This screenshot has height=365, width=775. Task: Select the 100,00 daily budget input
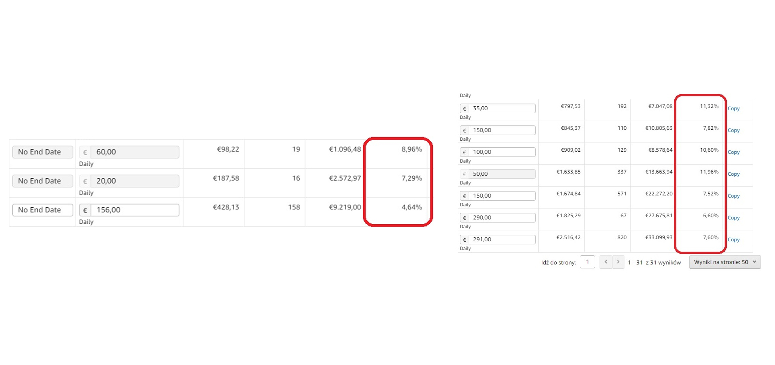point(501,152)
